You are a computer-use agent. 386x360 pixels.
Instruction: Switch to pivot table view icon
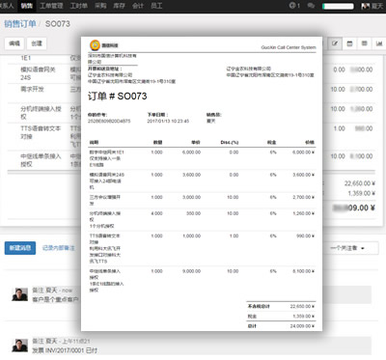pyautogui.click(x=365, y=43)
